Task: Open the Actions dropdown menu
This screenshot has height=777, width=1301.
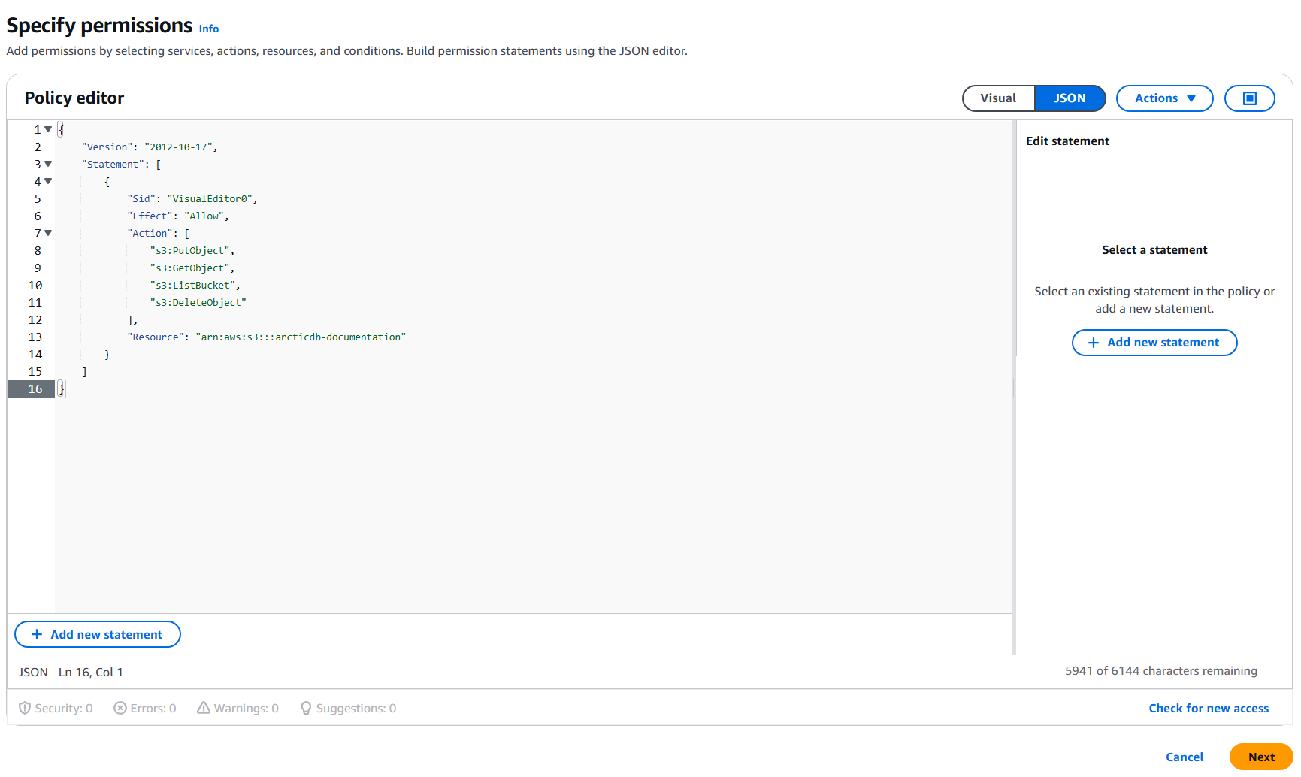Action: click(1164, 98)
